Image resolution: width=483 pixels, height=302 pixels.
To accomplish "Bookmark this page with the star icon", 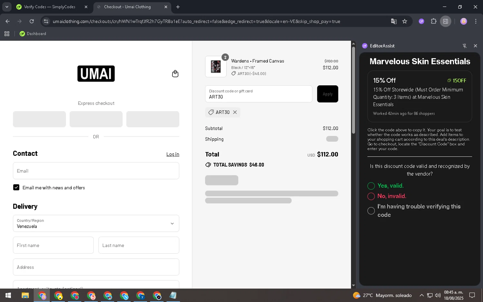I will point(405,21).
